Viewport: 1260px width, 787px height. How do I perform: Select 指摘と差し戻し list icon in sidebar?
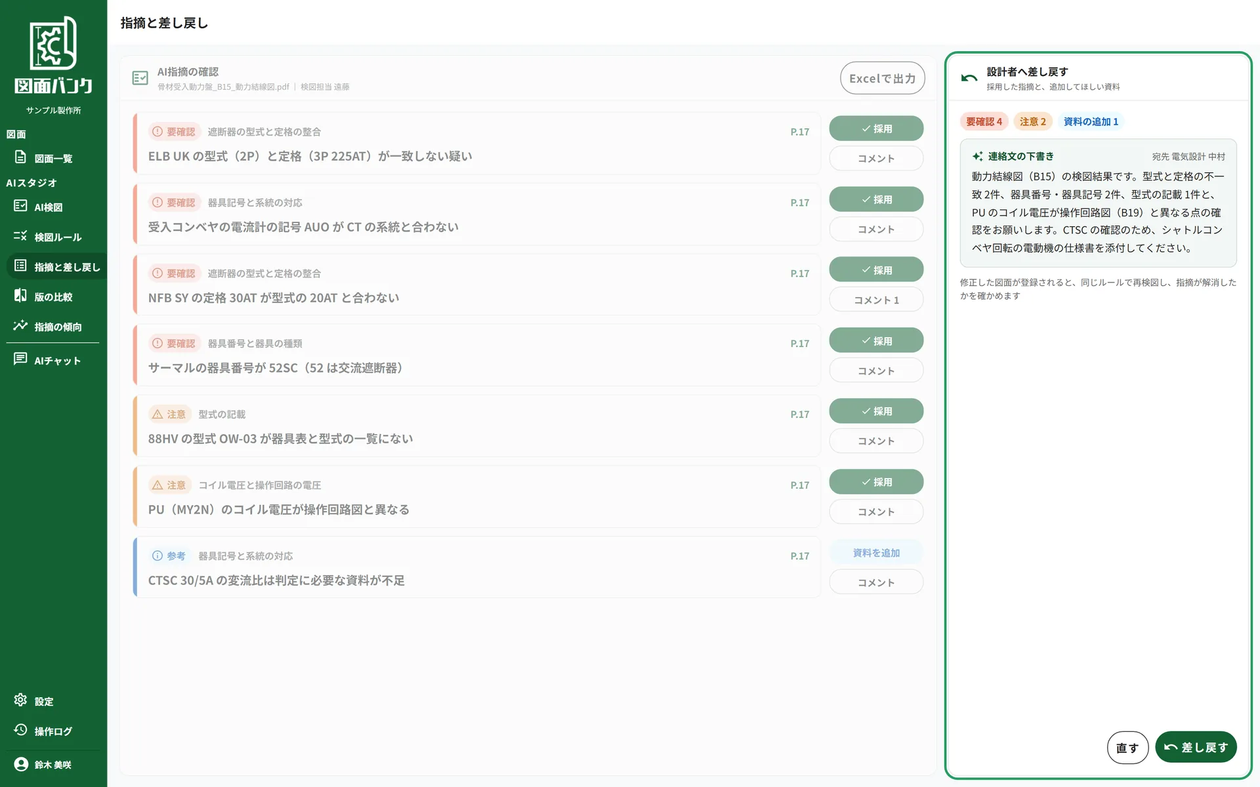(20, 266)
